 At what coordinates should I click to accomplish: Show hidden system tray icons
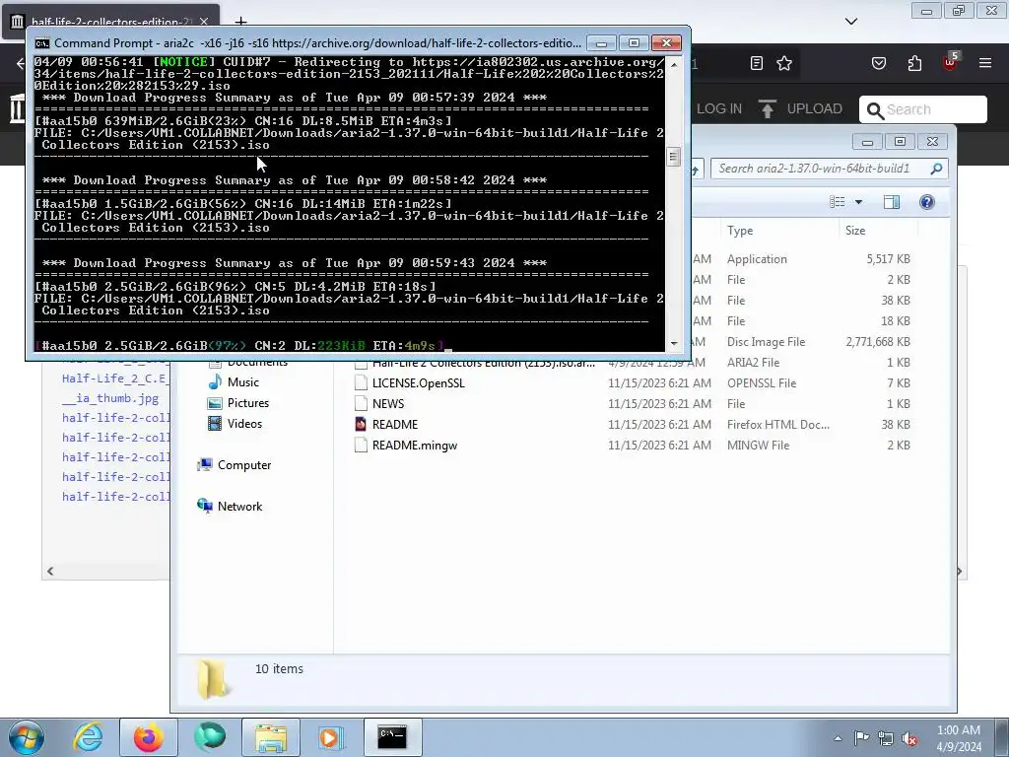pyautogui.click(x=838, y=738)
